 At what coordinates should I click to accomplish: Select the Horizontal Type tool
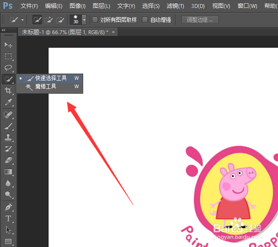pyautogui.click(x=8, y=219)
